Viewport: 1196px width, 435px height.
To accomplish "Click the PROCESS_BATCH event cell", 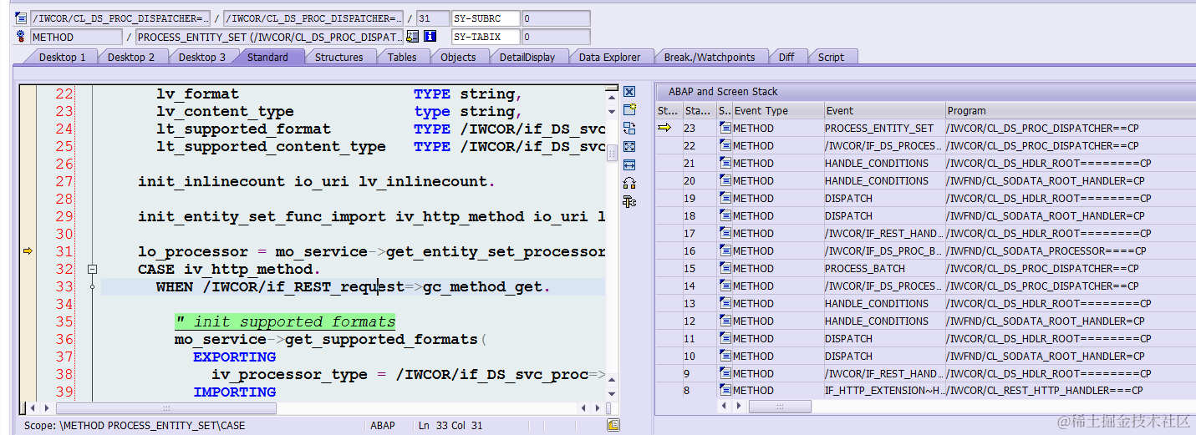I will (883, 268).
